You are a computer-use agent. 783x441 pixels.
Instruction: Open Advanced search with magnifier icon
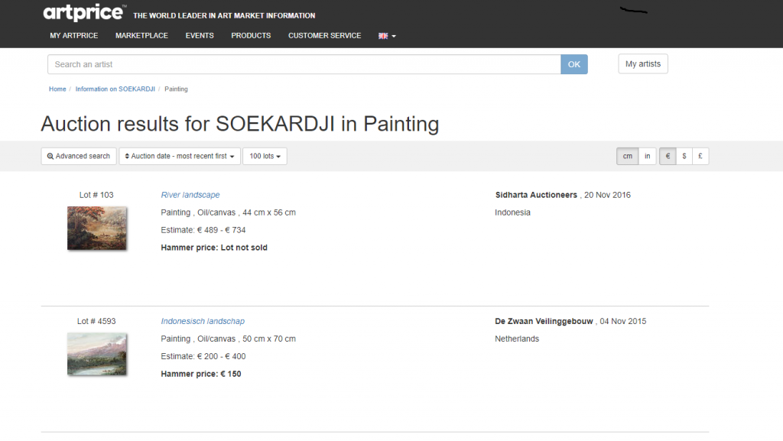(79, 156)
